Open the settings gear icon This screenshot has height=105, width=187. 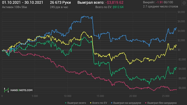184,3
